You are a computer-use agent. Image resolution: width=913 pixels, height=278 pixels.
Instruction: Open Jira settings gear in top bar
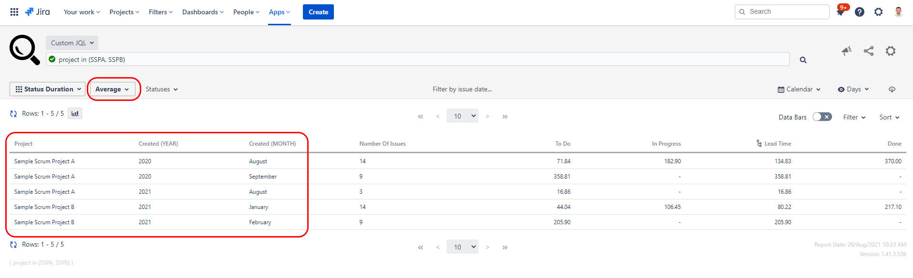(x=879, y=12)
